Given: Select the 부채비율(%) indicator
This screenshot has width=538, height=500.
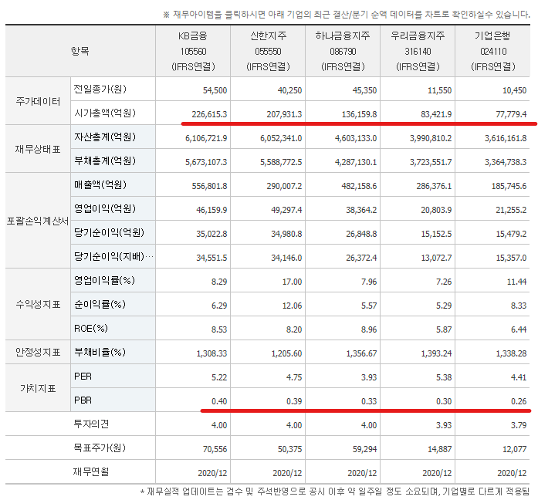Looking at the screenshot, I should (x=100, y=352).
